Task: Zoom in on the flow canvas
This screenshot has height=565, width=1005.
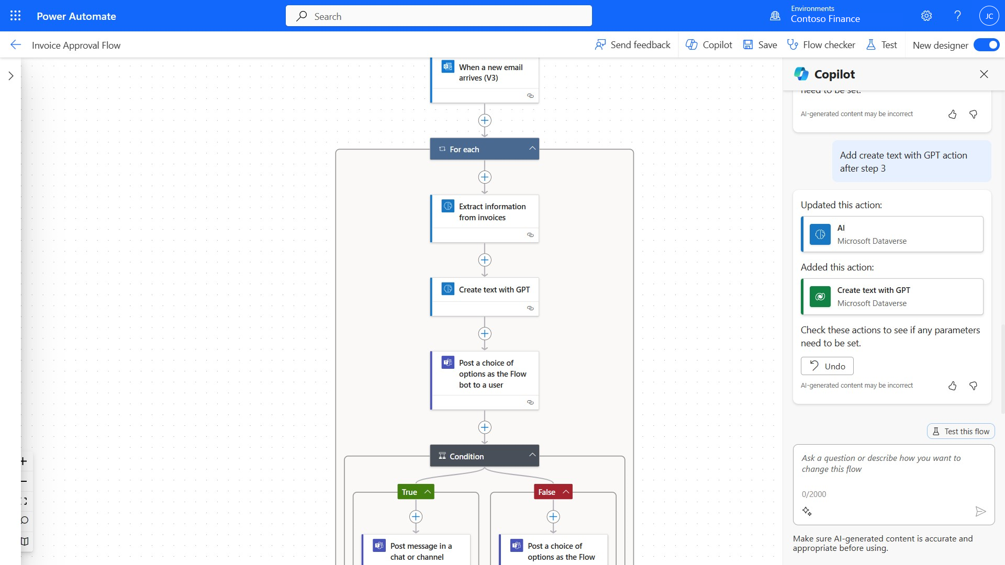Action: pyautogui.click(x=23, y=461)
